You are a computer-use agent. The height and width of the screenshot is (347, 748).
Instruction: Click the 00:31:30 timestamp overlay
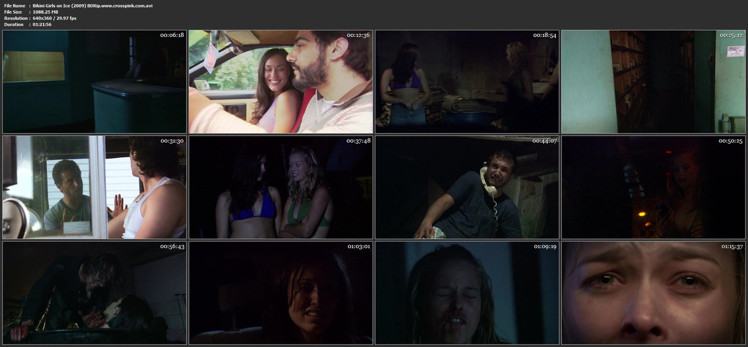click(x=172, y=141)
